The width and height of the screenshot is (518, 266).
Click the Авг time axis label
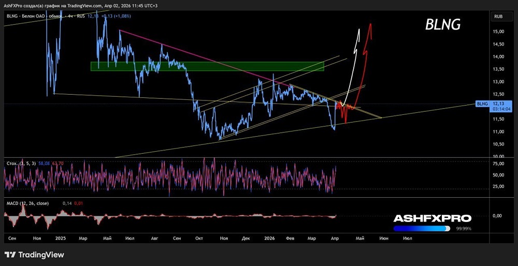154,238
